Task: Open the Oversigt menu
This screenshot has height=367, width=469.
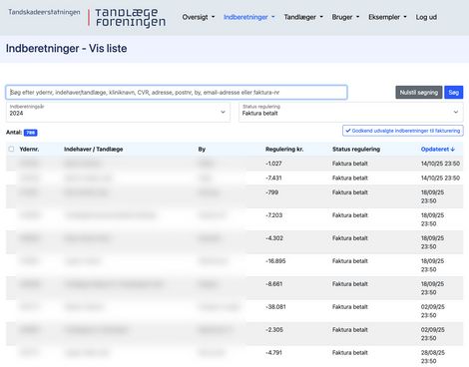Action: [x=199, y=17]
